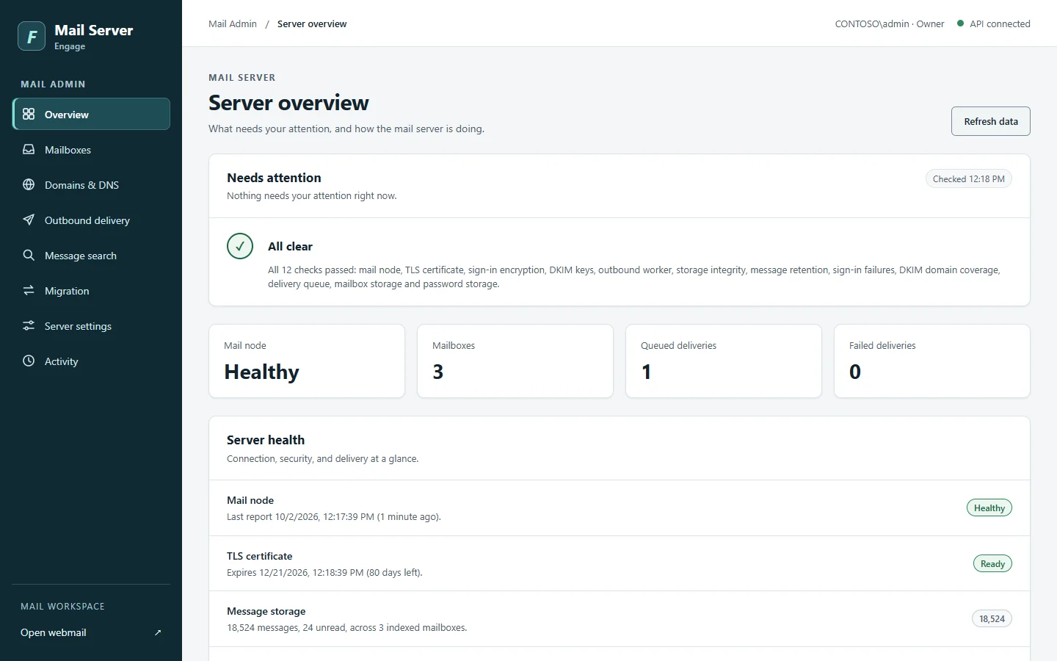
Task: Click the Mailboxes inbox icon
Action: (x=29, y=149)
